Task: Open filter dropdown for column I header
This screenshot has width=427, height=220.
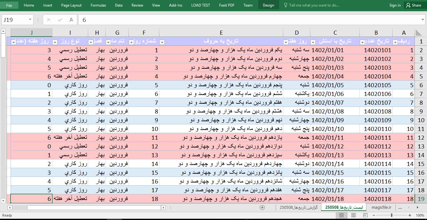Action: 55,42
